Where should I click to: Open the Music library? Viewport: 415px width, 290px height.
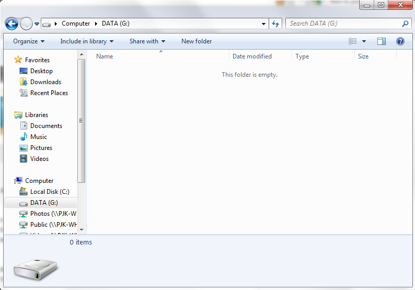click(39, 137)
